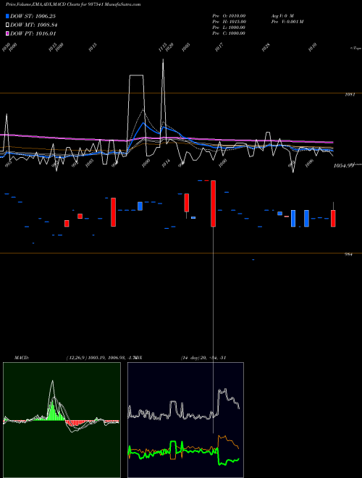
Task: Click the white DOW MT legend swatch
Action: point(7,25)
